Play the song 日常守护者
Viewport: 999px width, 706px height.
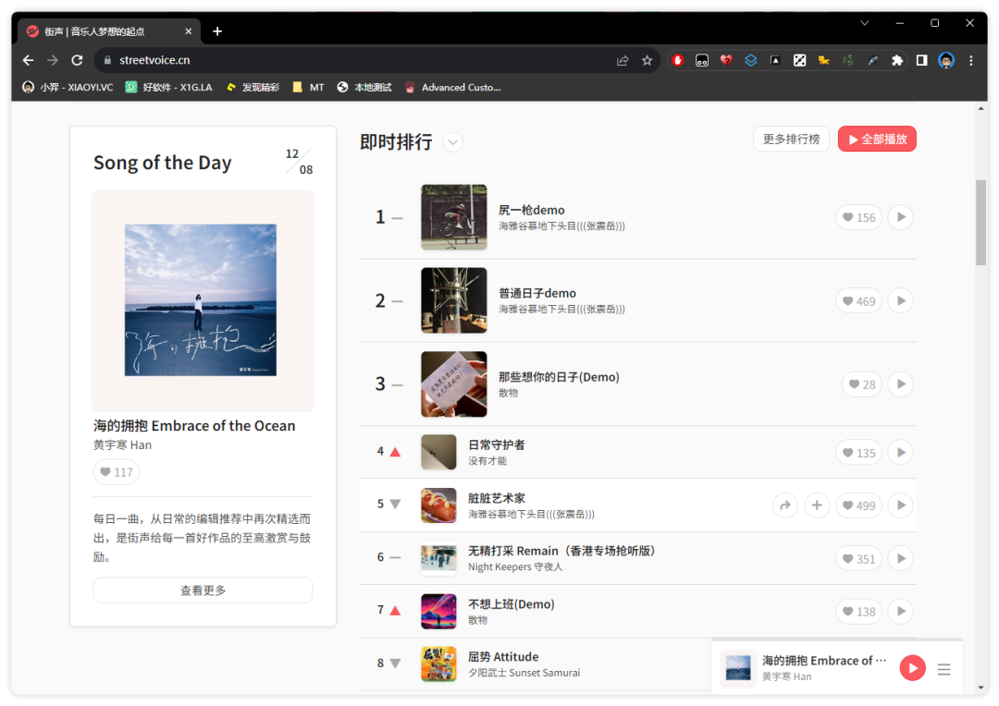click(900, 453)
